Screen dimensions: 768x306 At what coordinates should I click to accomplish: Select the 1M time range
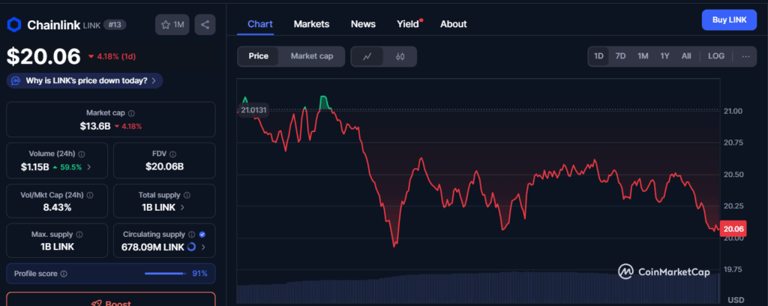[643, 56]
